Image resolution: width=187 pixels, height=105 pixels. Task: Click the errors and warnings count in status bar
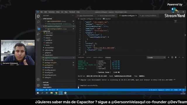(52, 90)
